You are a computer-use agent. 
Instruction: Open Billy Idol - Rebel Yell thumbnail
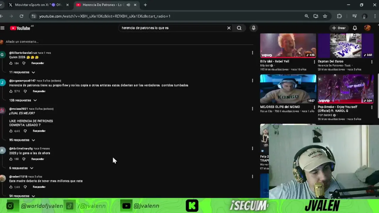point(288,45)
